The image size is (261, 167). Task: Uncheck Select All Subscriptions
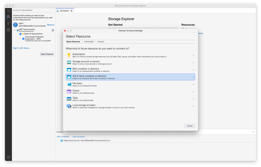point(20,34)
